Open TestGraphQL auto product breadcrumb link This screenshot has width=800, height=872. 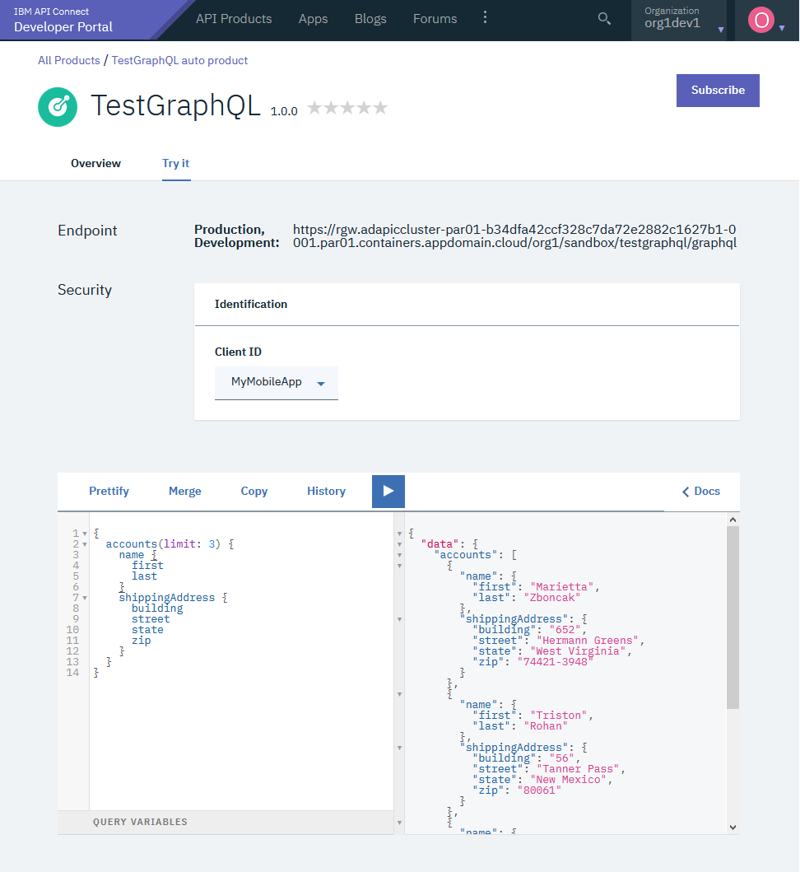click(x=179, y=60)
